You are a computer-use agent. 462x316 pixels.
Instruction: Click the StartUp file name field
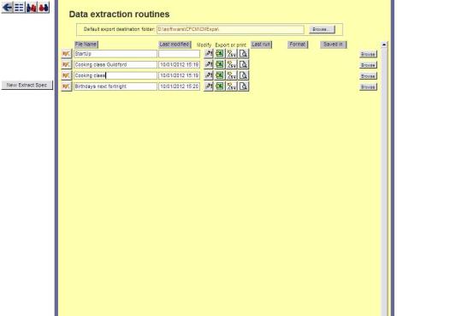click(115, 54)
